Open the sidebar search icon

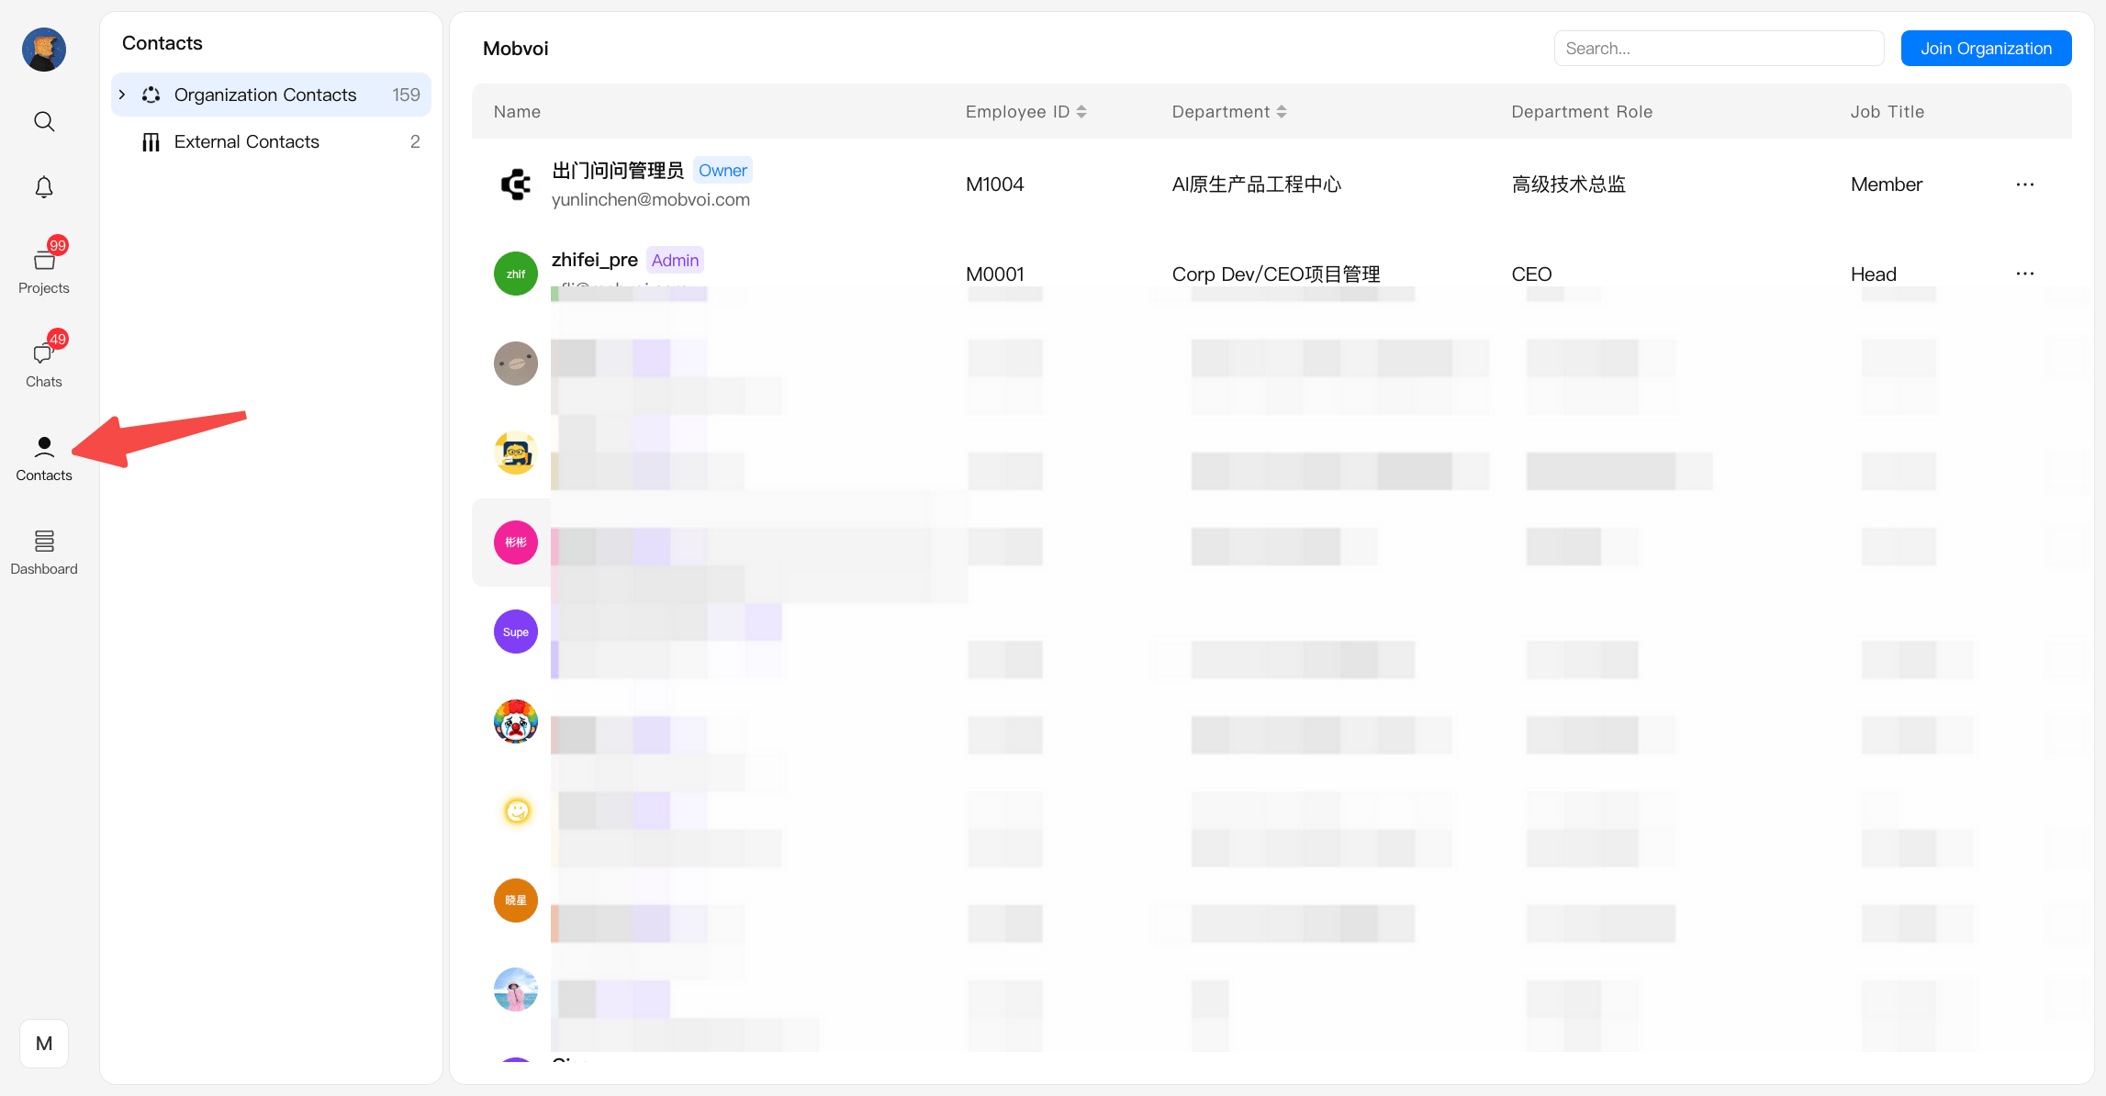pyautogui.click(x=44, y=121)
